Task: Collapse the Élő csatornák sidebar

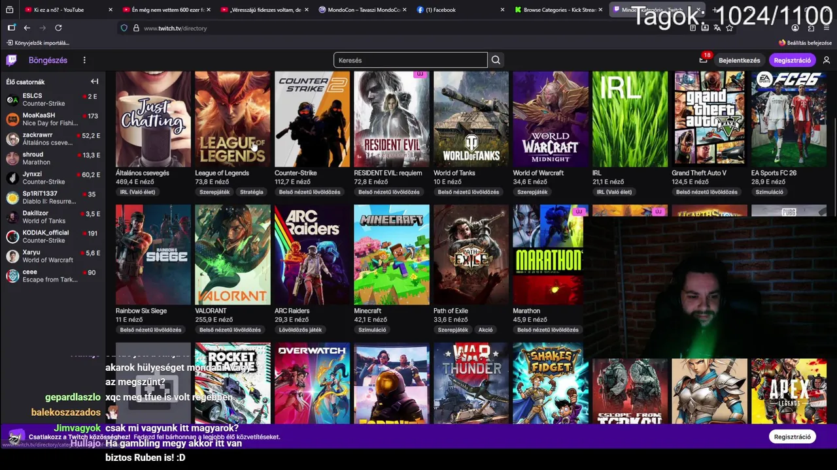Action: click(94, 82)
